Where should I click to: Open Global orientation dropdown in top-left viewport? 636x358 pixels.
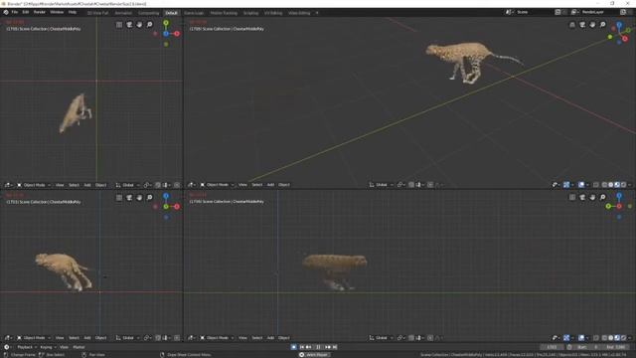pyautogui.click(x=127, y=185)
